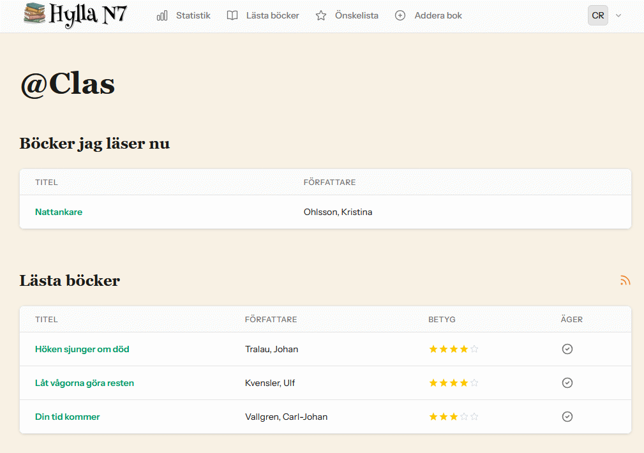Click the CR user avatar
The image size is (644, 453).
[x=598, y=15]
